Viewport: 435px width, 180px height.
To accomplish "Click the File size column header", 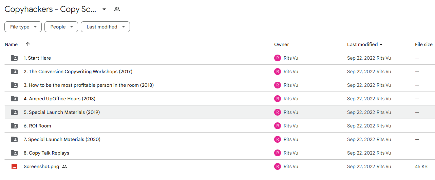I will pyautogui.click(x=424, y=44).
